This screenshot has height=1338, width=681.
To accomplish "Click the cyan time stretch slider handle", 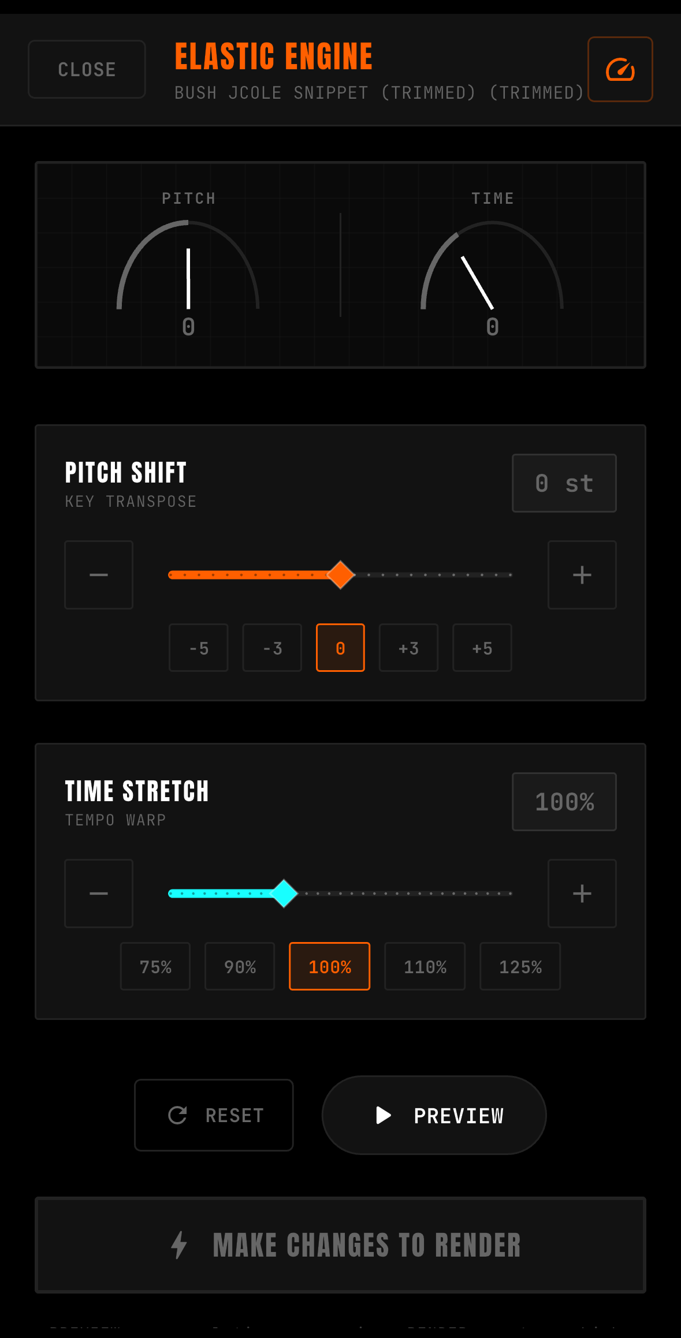I will coord(284,894).
